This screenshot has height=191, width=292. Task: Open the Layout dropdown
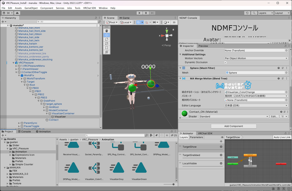[x=282, y=13]
